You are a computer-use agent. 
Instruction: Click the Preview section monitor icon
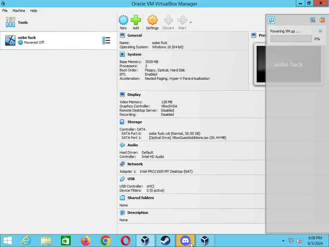tap(254, 35)
